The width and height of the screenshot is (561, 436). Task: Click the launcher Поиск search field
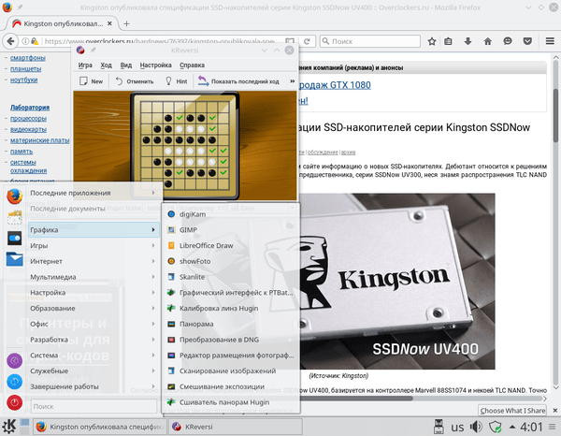tap(93, 407)
